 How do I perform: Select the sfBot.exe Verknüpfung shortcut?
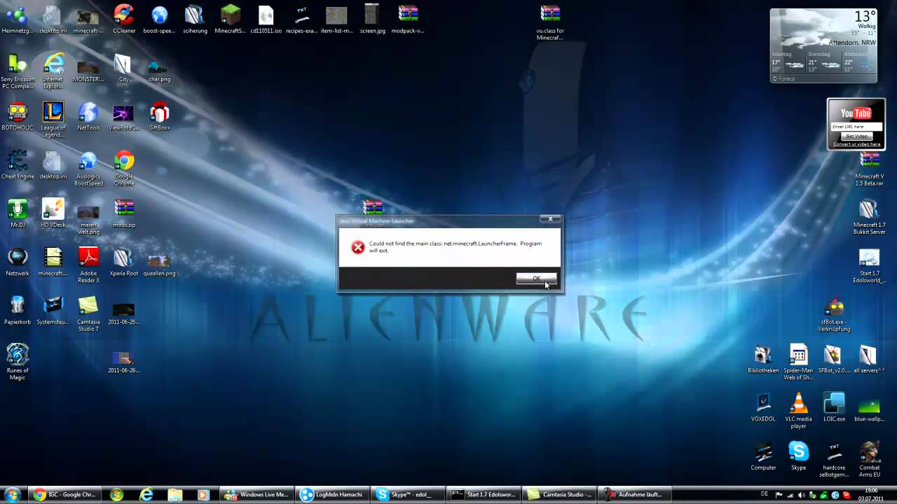point(834,316)
